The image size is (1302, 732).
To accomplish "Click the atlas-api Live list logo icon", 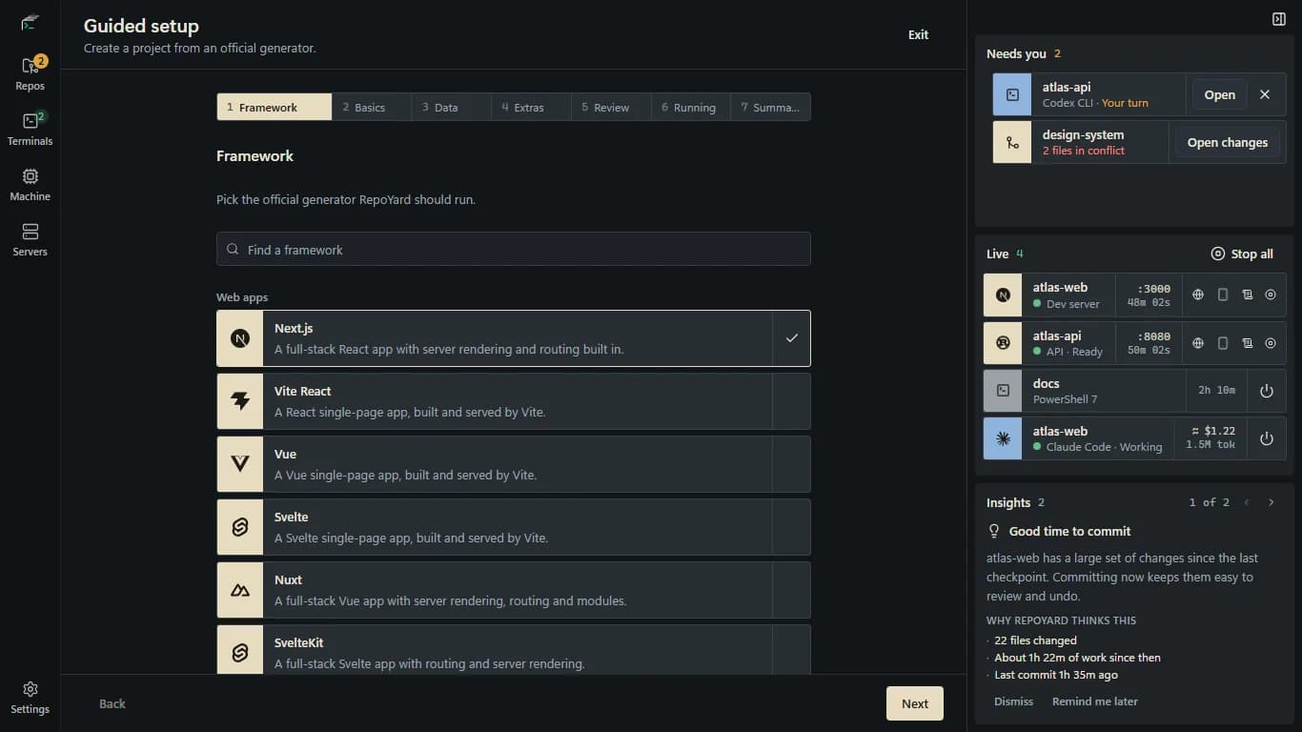I will point(1003,343).
